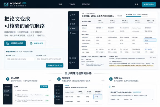Screen dimensions: 160x107
Task: Expand the 遮挡场景下 3D 姿态 idea card chevron
Action: pos(152,100)
